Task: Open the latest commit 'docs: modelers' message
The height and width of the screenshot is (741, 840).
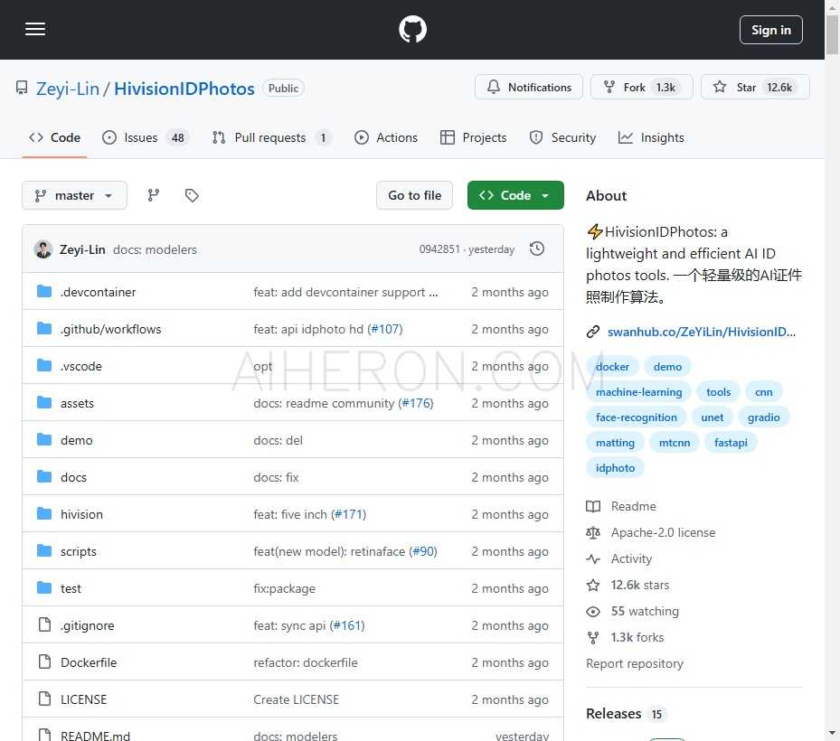Action: pyautogui.click(x=155, y=249)
